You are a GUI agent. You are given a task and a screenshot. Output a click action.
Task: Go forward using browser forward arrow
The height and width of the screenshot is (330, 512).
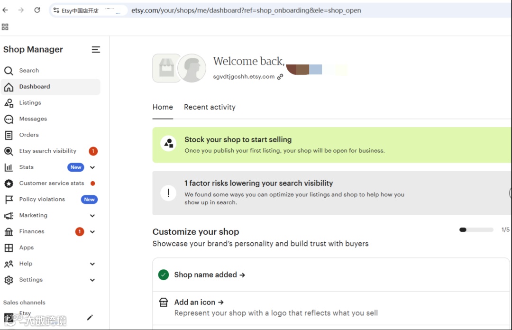coord(21,10)
